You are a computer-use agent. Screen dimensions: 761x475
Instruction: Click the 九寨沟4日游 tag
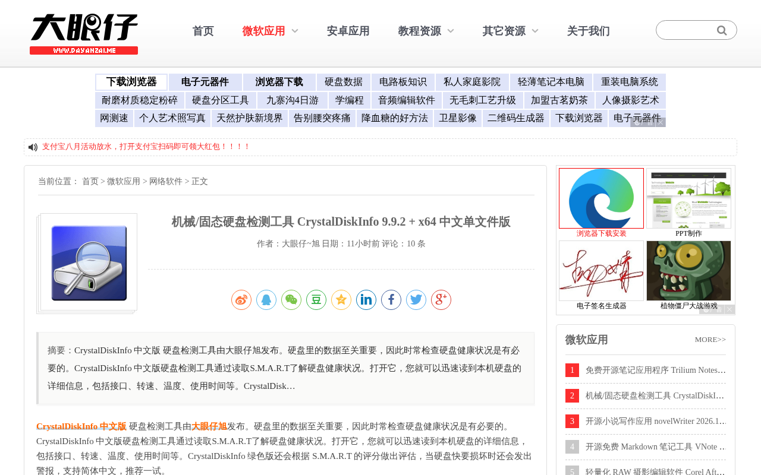[x=293, y=100]
